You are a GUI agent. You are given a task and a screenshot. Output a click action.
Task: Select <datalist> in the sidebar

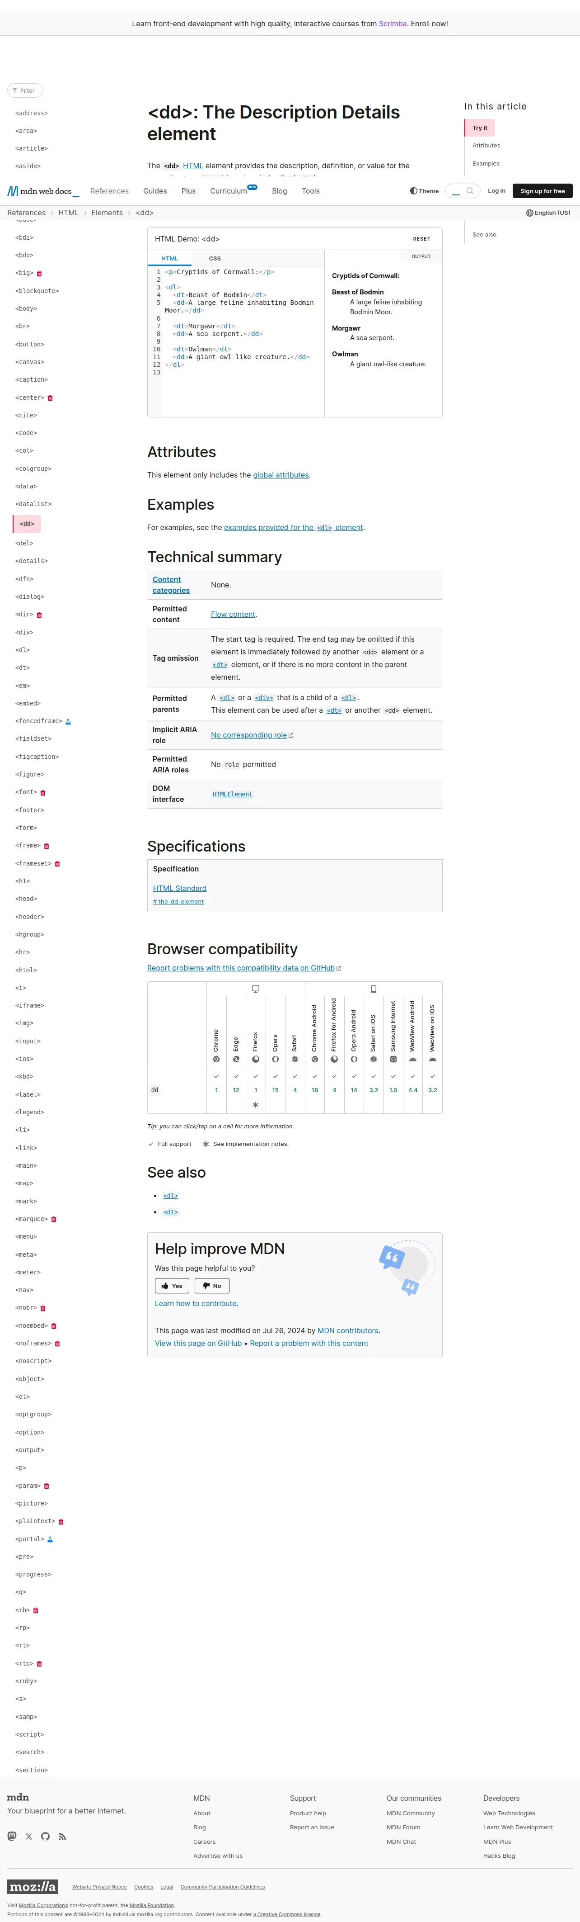point(33,504)
